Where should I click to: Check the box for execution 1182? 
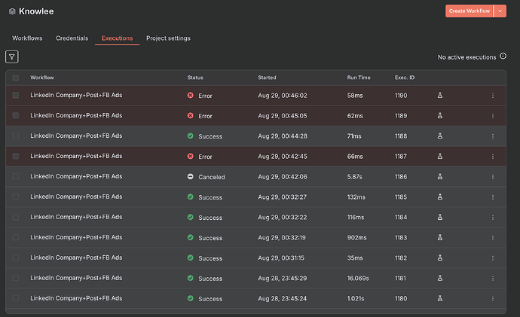pos(16,258)
